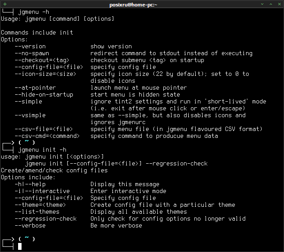
Task: Click 'Usage: jgmenu [command] [options]' line
Action: (x=57, y=19)
